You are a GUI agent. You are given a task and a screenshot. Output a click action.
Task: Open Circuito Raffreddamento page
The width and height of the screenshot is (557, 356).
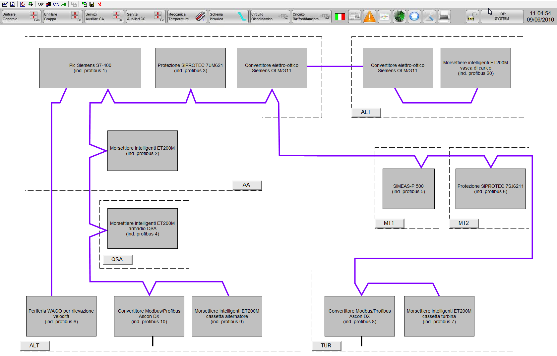point(311,17)
